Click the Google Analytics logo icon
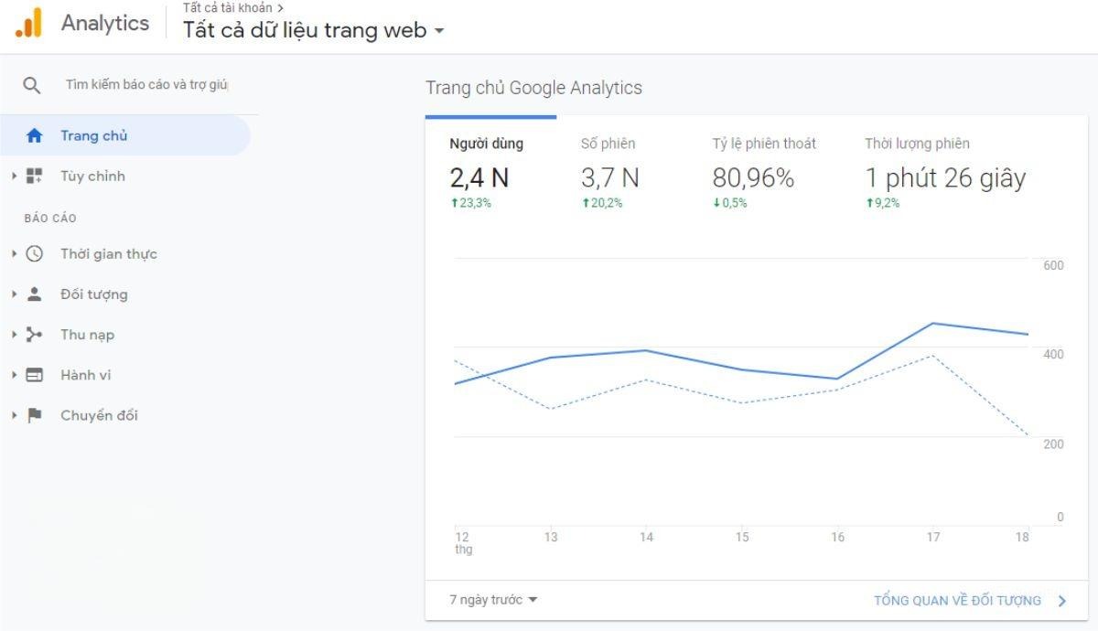 click(x=29, y=23)
